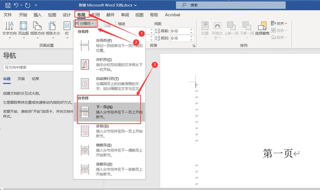Open the 文件 menu

8,15
